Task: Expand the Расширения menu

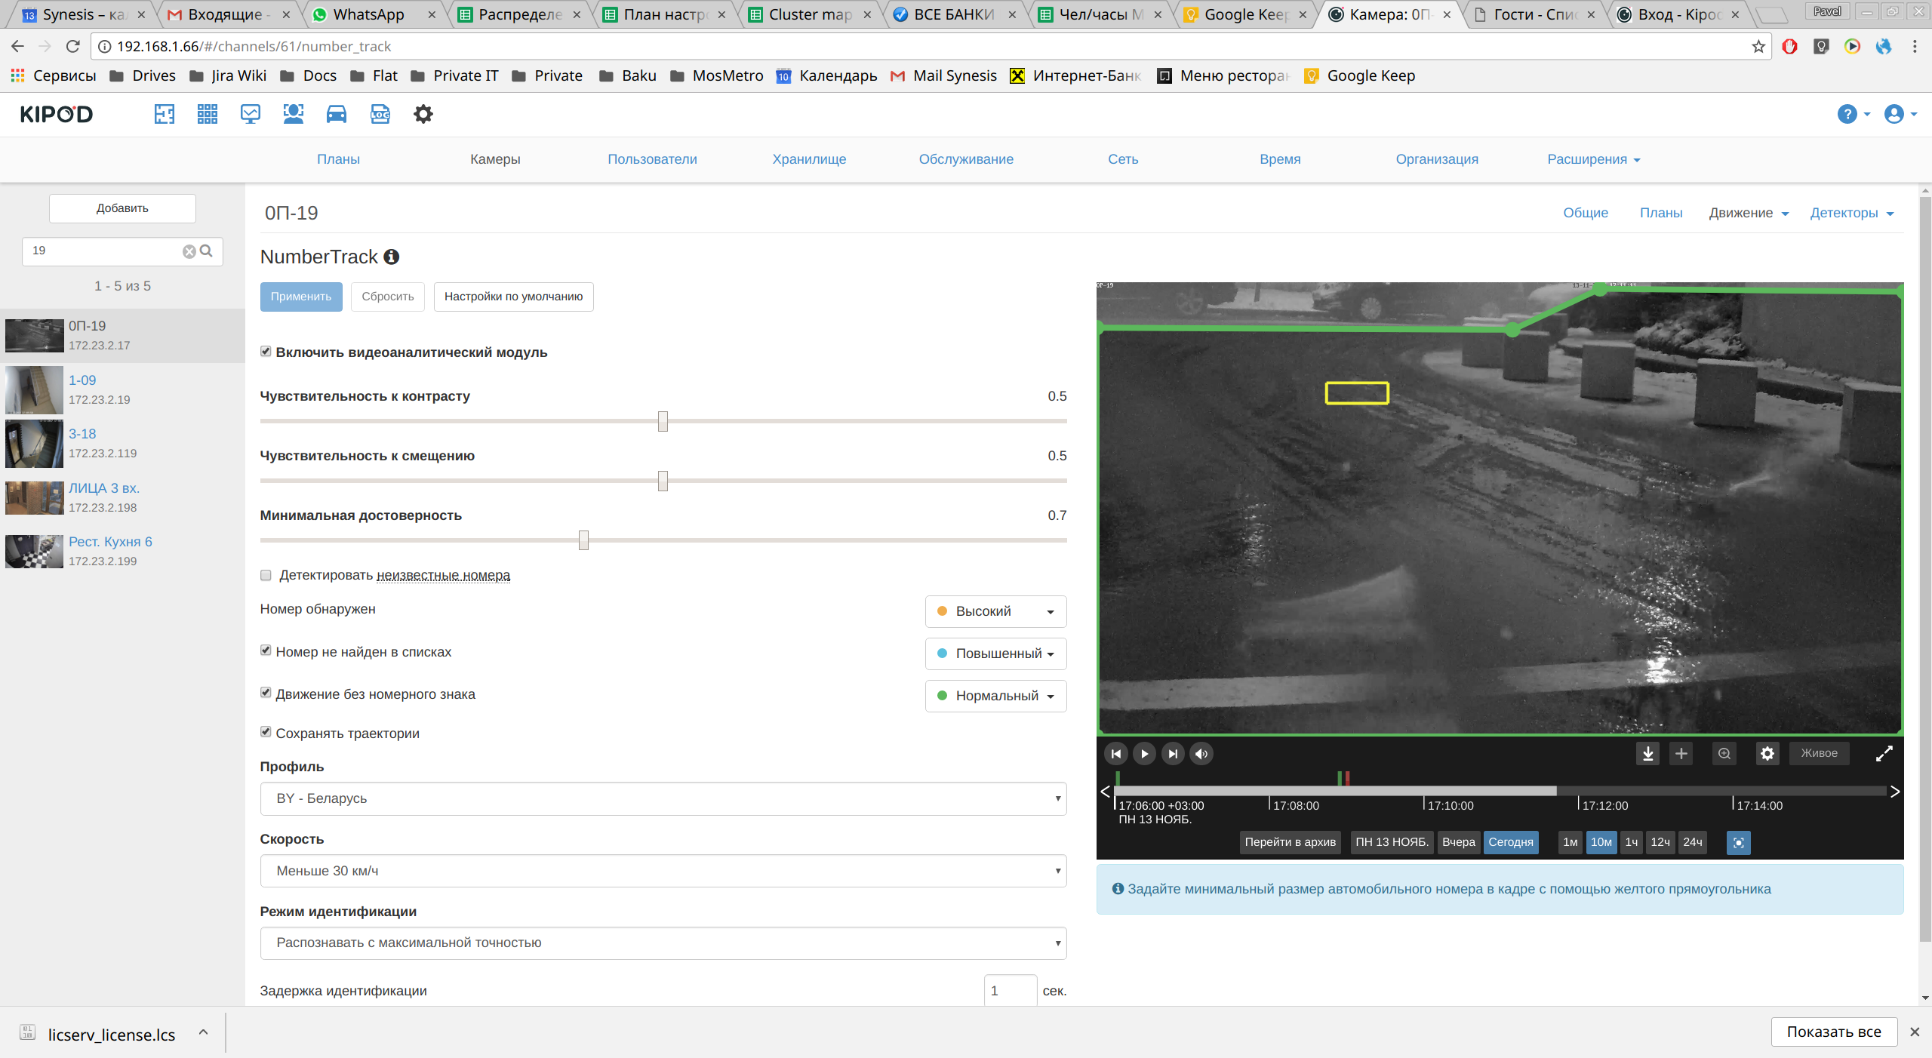Action: [x=1593, y=159]
